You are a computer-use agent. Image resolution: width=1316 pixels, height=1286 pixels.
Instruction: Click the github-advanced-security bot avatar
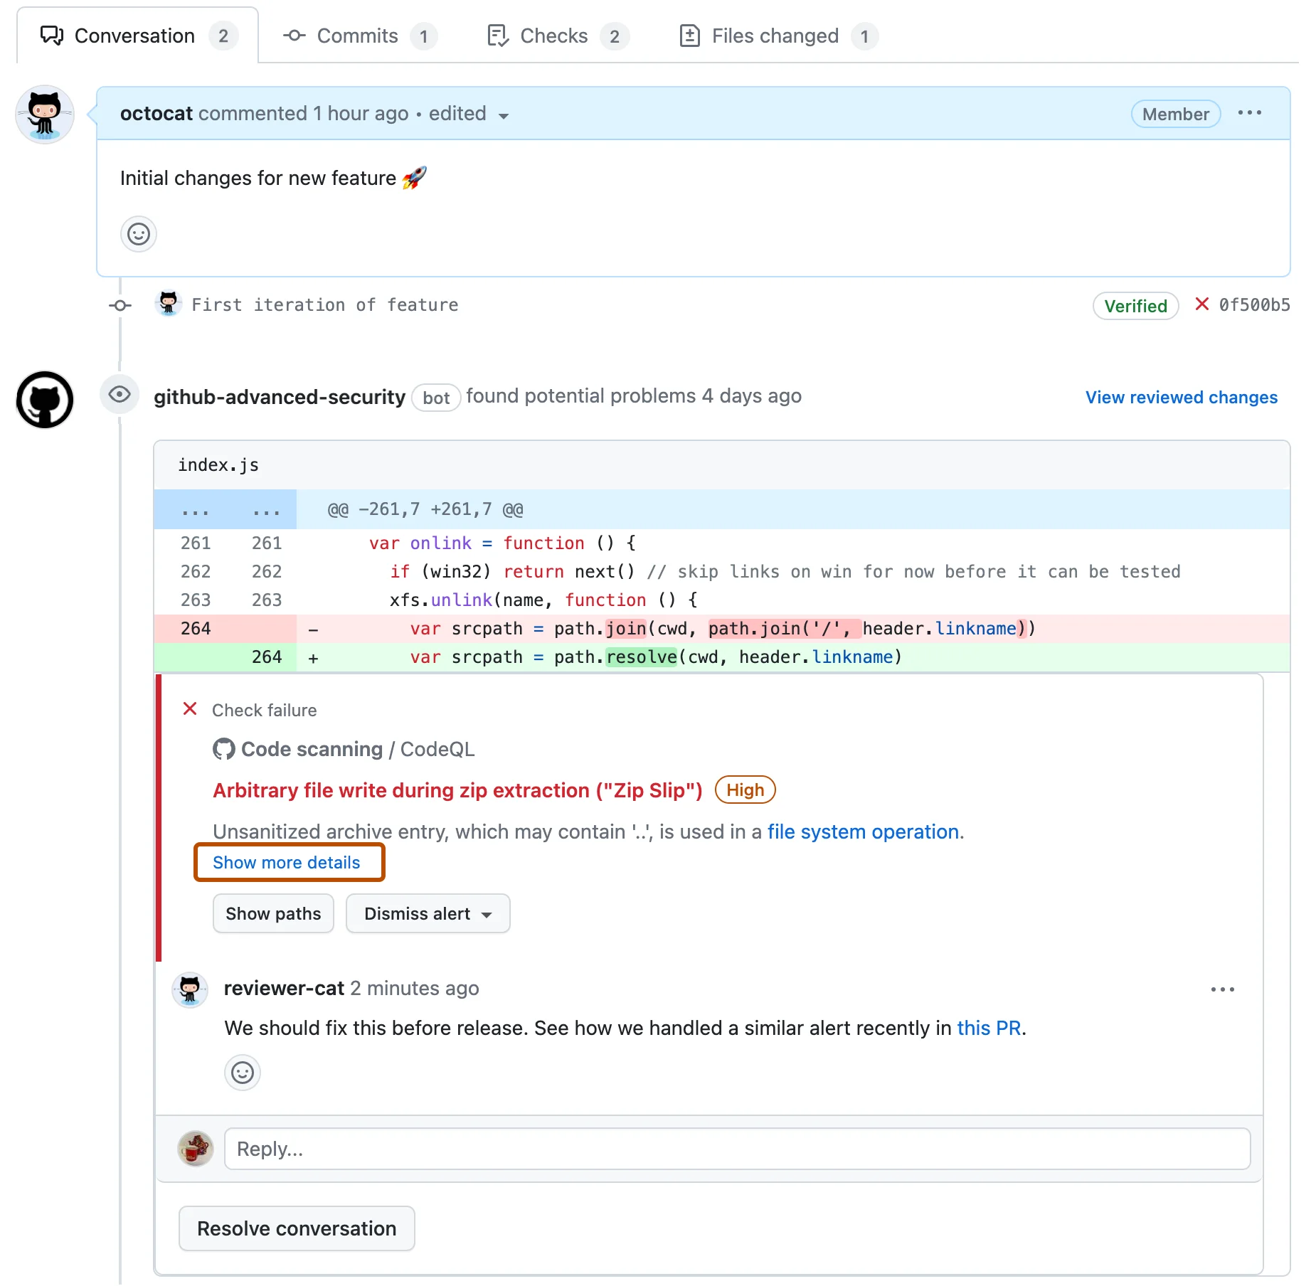click(x=44, y=400)
